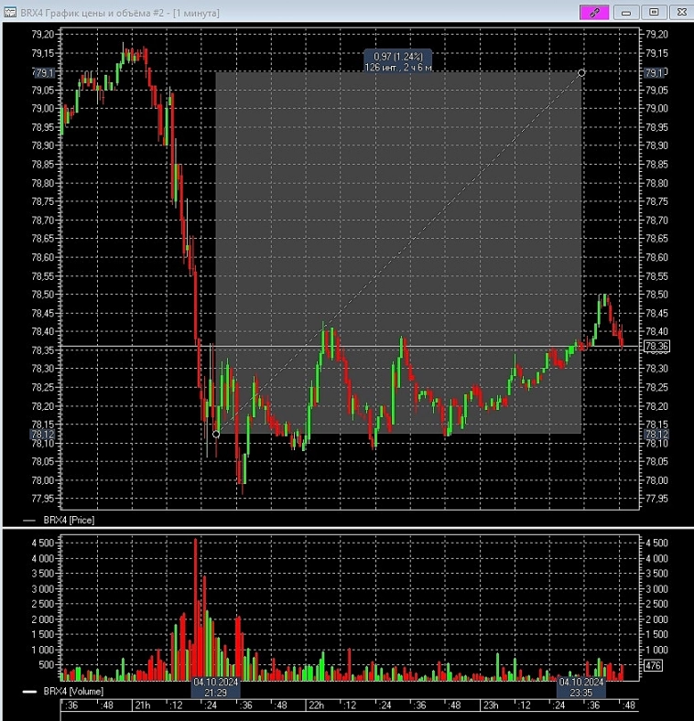This screenshot has height=721, width=694.
Task: Click the 21h label on time axis
Action: point(143,705)
